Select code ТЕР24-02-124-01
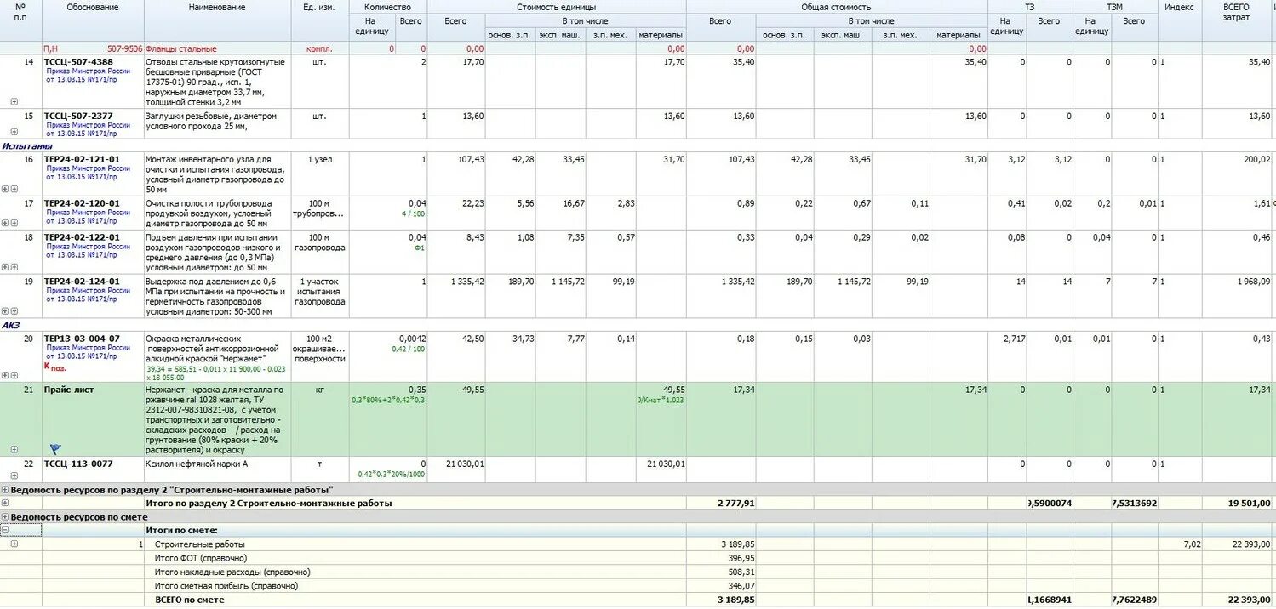Screen dimensions: 1276x609 82,281
